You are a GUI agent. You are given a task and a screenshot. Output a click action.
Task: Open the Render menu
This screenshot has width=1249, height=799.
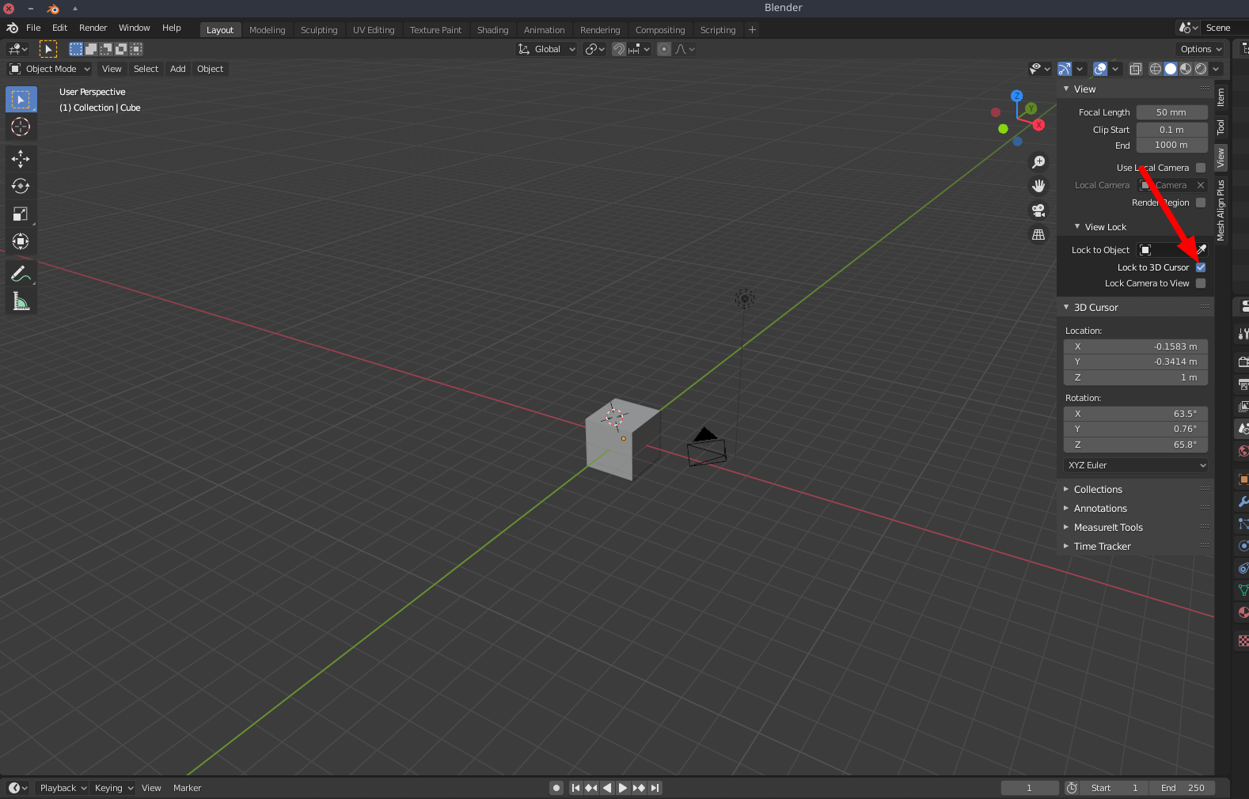point(93,28)
